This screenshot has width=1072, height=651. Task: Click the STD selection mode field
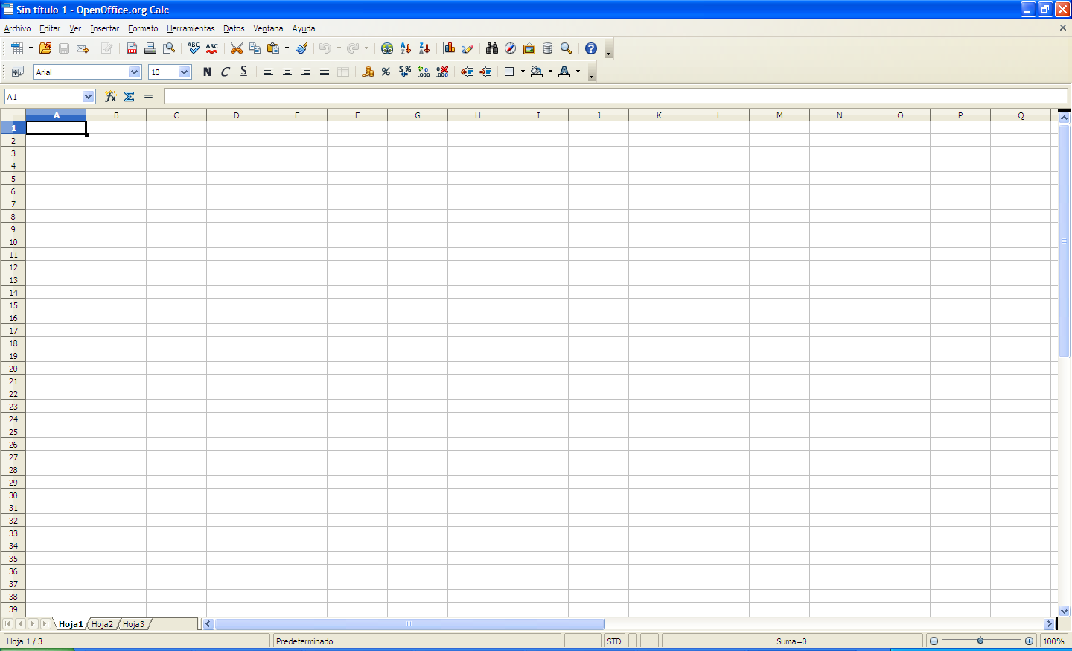tap(614, 641)
